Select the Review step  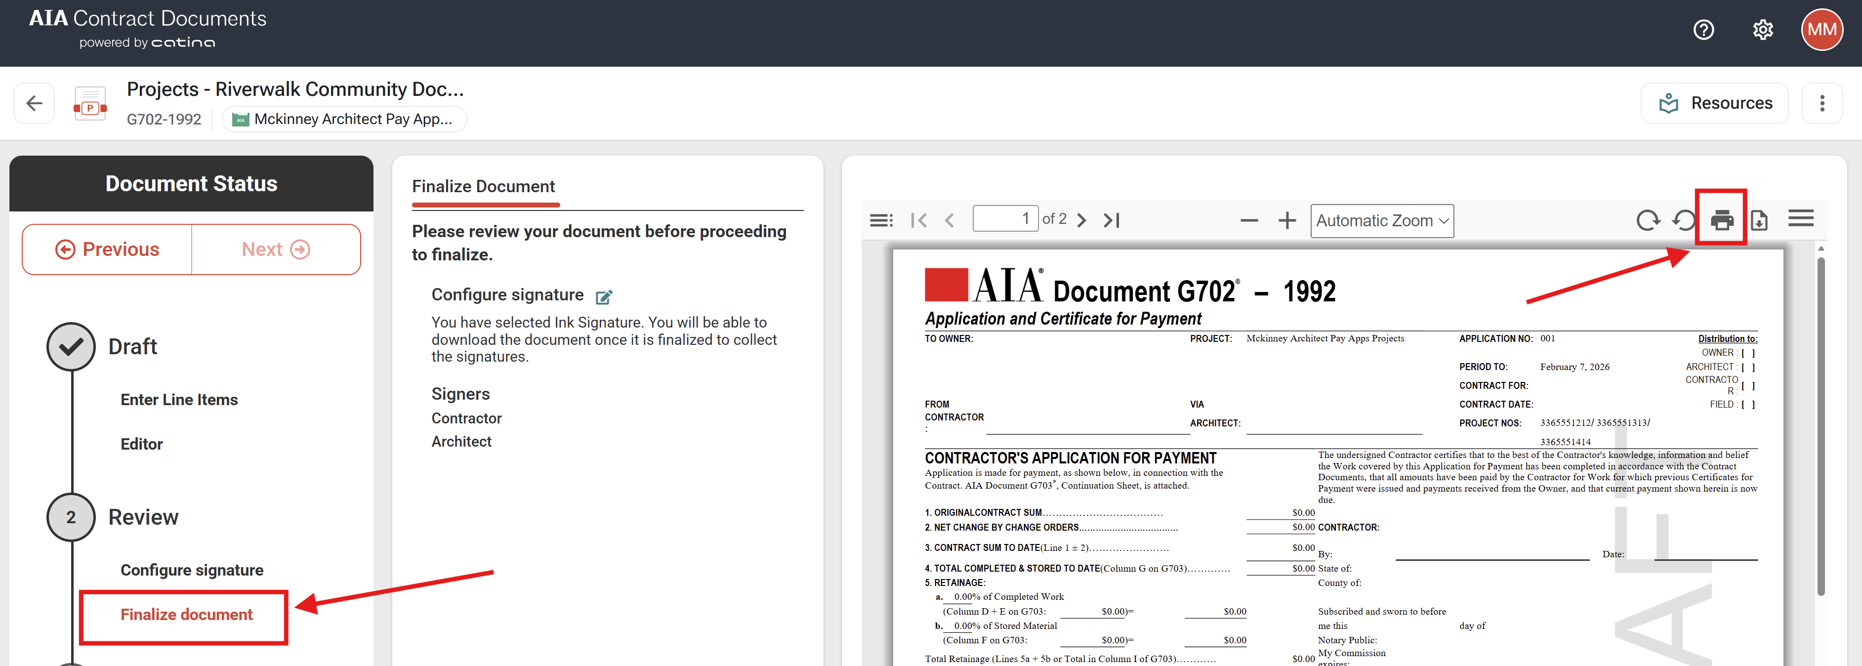[143, 517]
